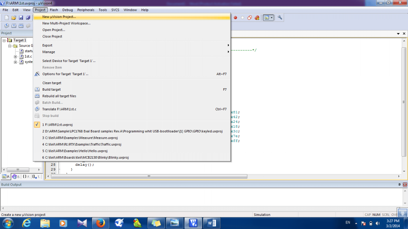Click the volume speaker tray icon
The image size is (408, 229).
(378, 223)
